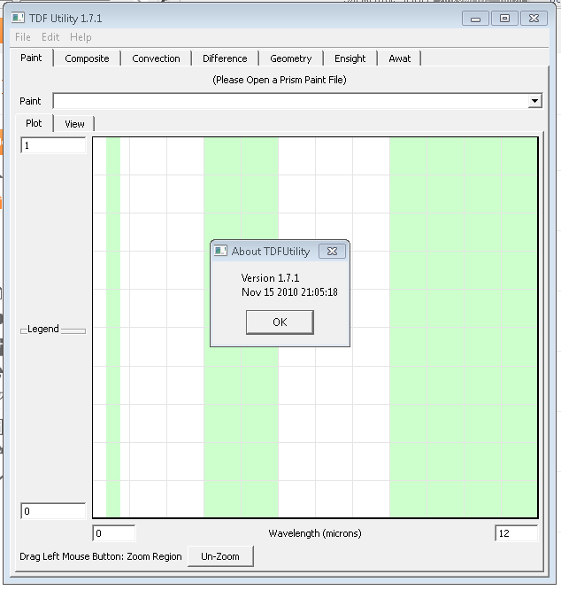Image resolution: width=561 pixels, height=590 pixels.
Task: Click the Drag Left Mouse Button hint text
Action: (101, 556)
